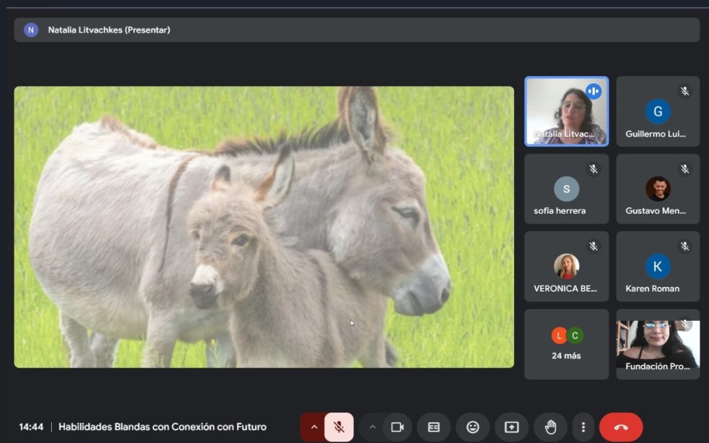Select the VERONICA participant tile
709x443 pixels.
point(566,266)
